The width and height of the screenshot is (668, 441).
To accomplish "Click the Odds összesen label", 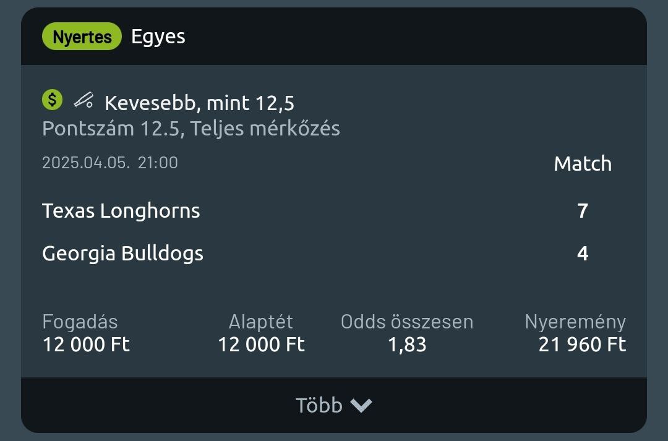I will [x=407, y=322].
